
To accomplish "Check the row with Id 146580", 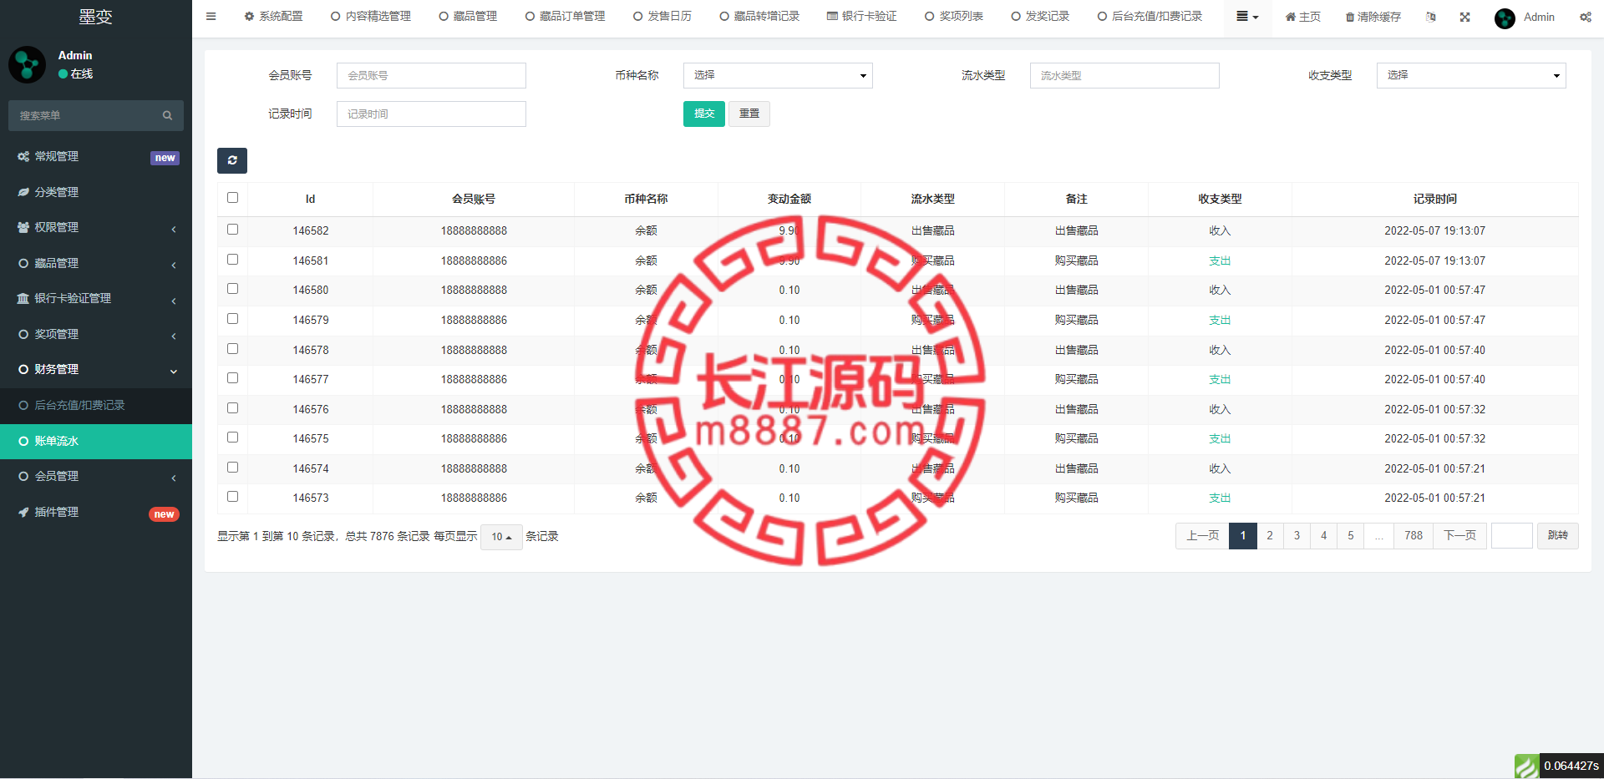I will pos(232,289).
